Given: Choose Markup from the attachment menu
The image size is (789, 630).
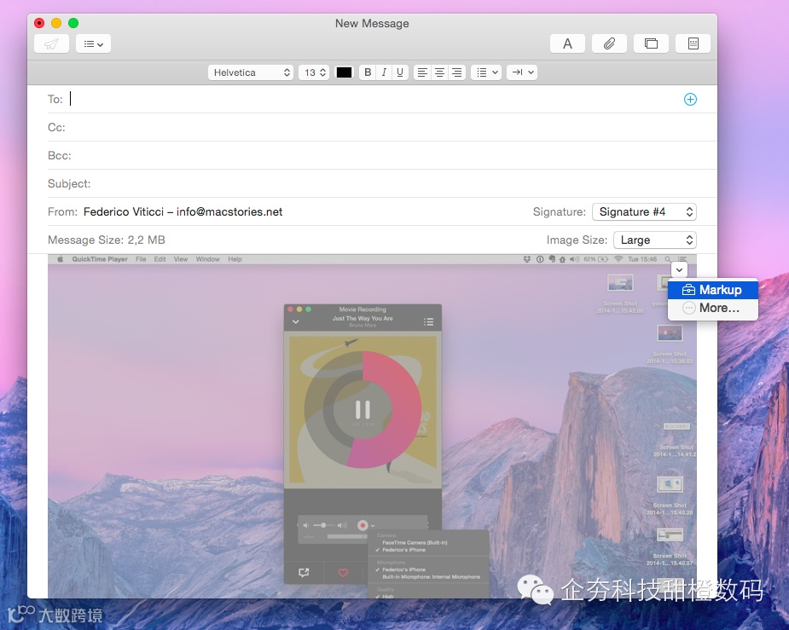Looking at the screenshot, I should point(712,290).
